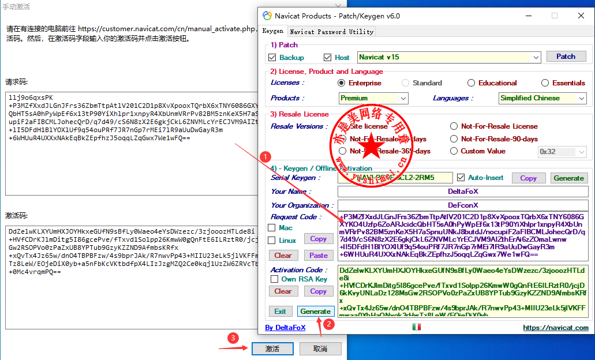The height and width of the screenshot is (360, 595).
Task: Open the https://navicat.com link
Action: (556, 327)
